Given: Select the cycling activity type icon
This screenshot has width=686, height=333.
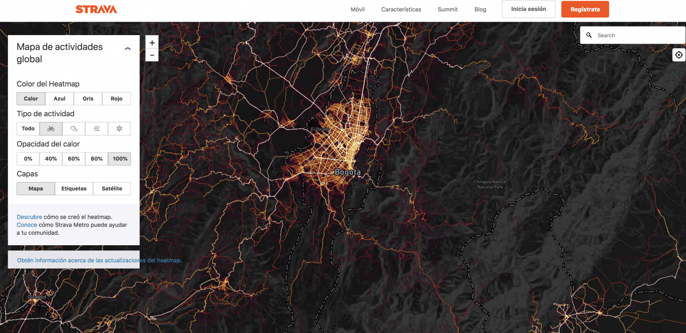Looking at the screenshot, I should [x=51, y=129].
